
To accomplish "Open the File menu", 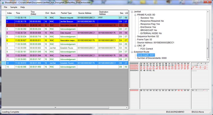I will click(5, 7).
